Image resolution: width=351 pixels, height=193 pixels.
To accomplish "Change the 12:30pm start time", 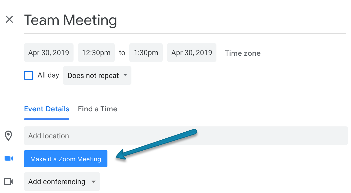I will (96, 53).
